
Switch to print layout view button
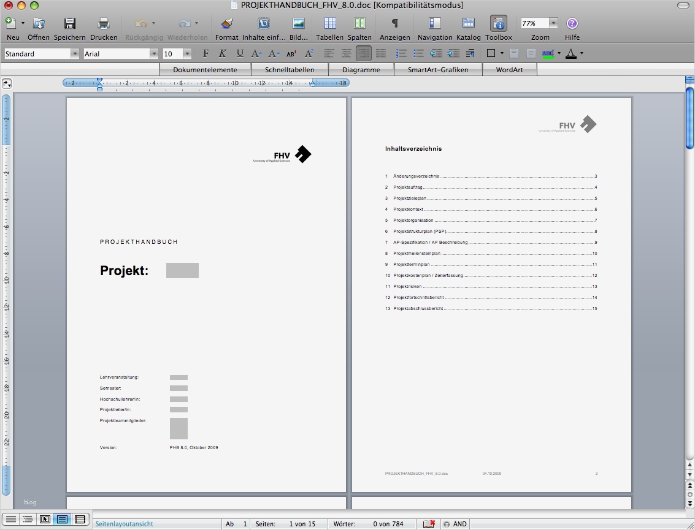coord(62,519)
